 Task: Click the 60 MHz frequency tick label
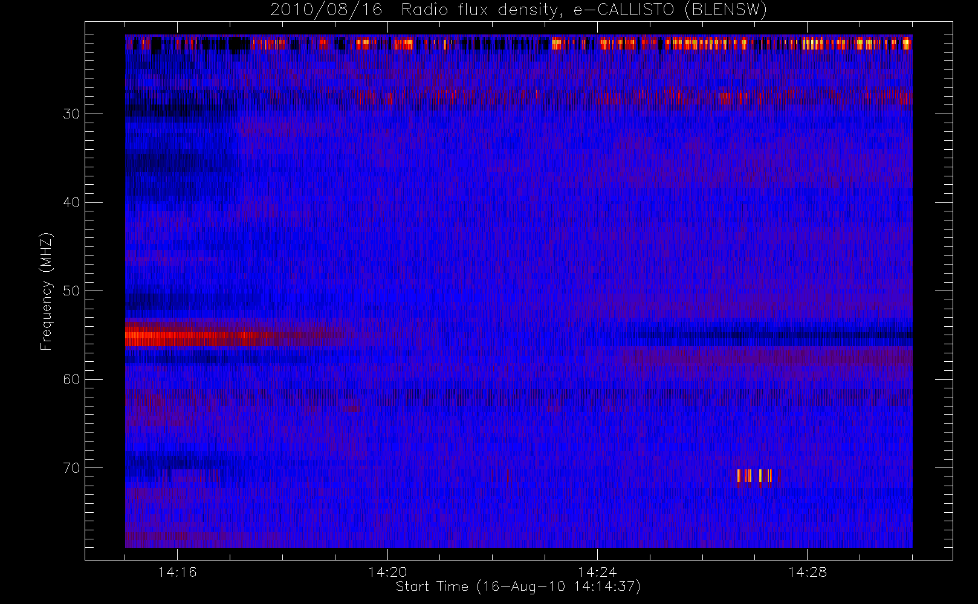[71, 379]
